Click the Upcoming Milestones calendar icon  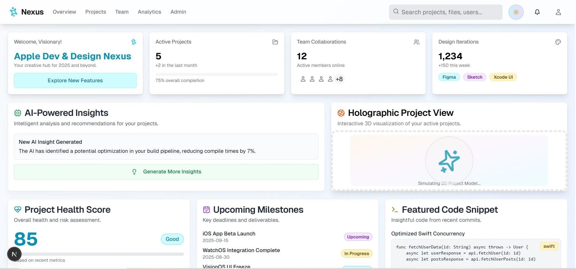click(206, 209)
